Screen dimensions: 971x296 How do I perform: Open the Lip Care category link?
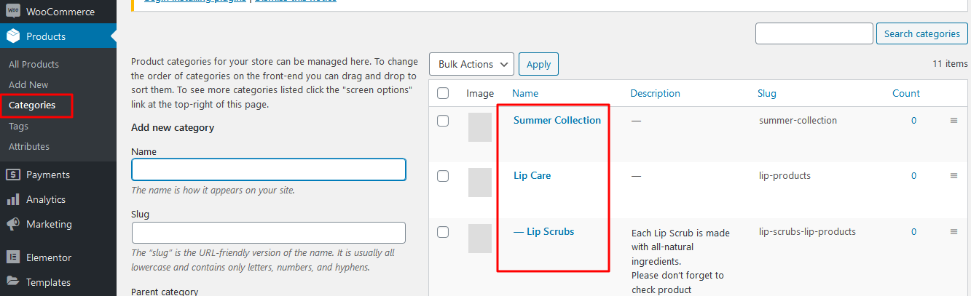[532, 175]
